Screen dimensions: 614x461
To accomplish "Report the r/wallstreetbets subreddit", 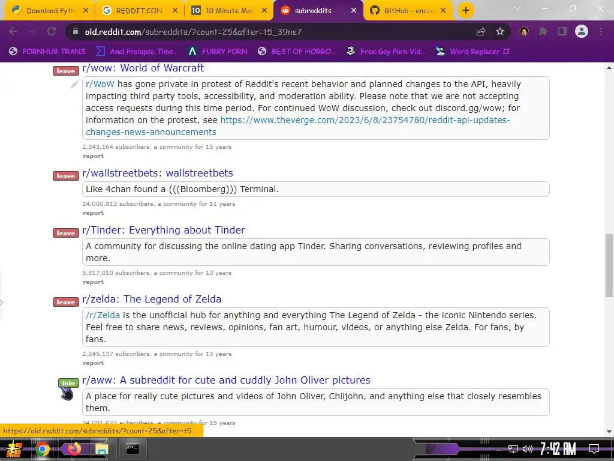I will 93,213.
